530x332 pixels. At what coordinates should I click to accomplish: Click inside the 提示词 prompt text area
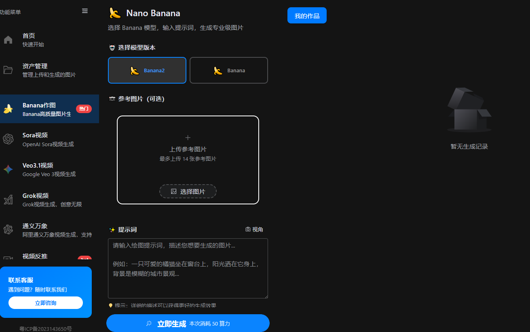tap(188, 269)
